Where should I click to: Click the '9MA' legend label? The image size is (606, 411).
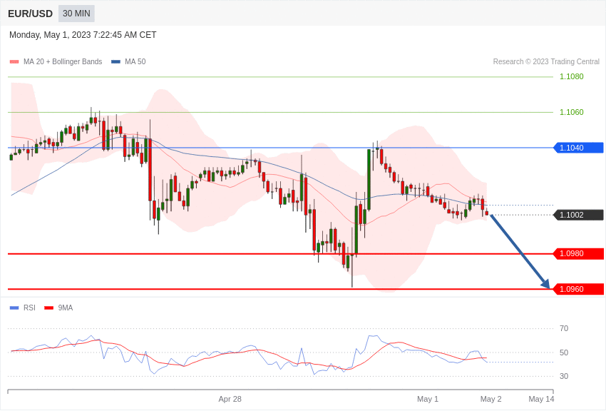[x=66, y=308]
